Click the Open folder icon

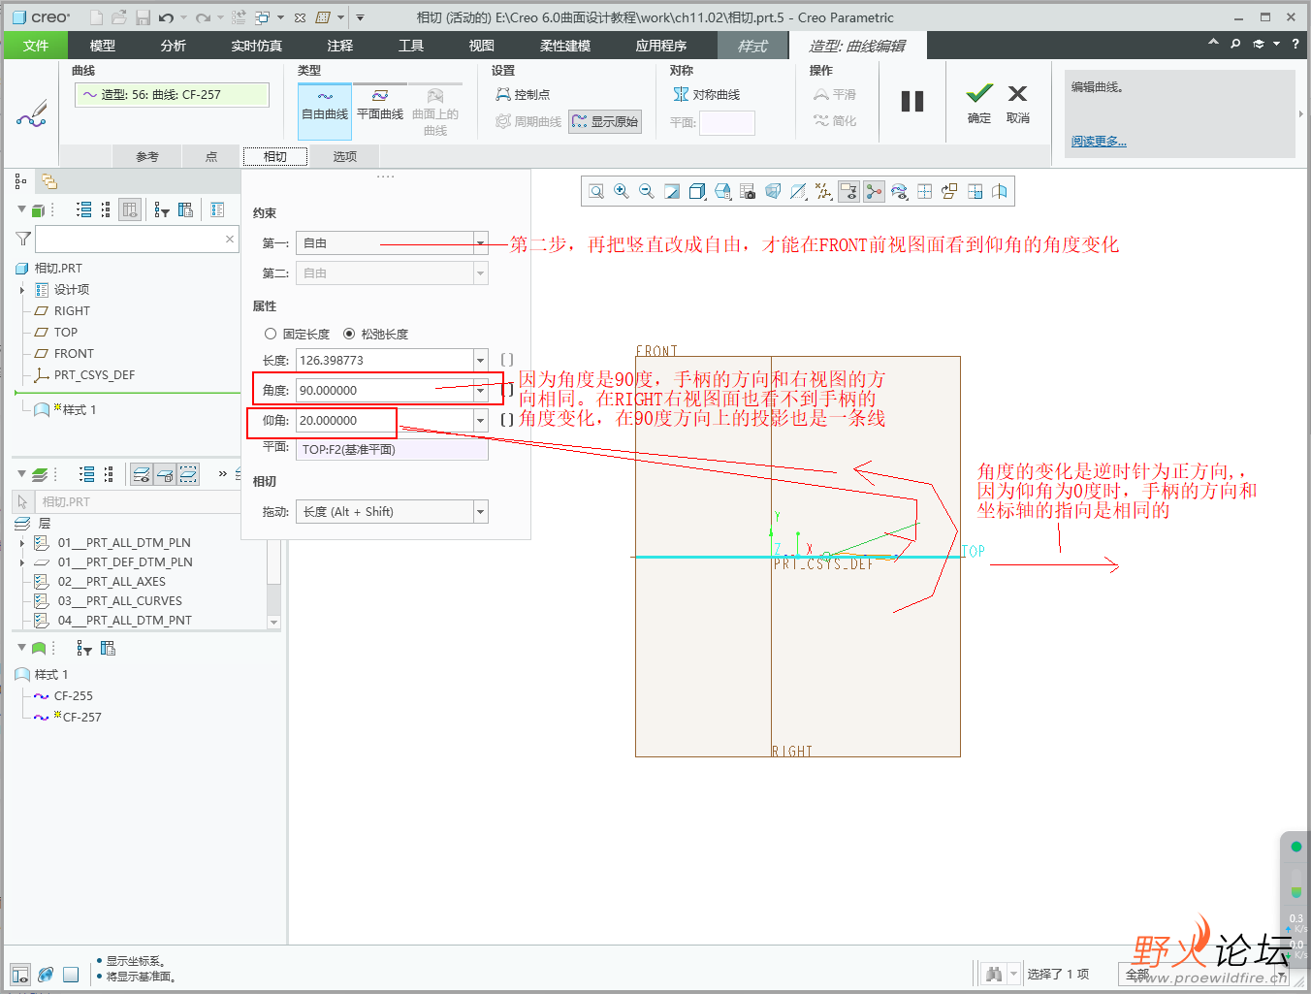point(119,17)
